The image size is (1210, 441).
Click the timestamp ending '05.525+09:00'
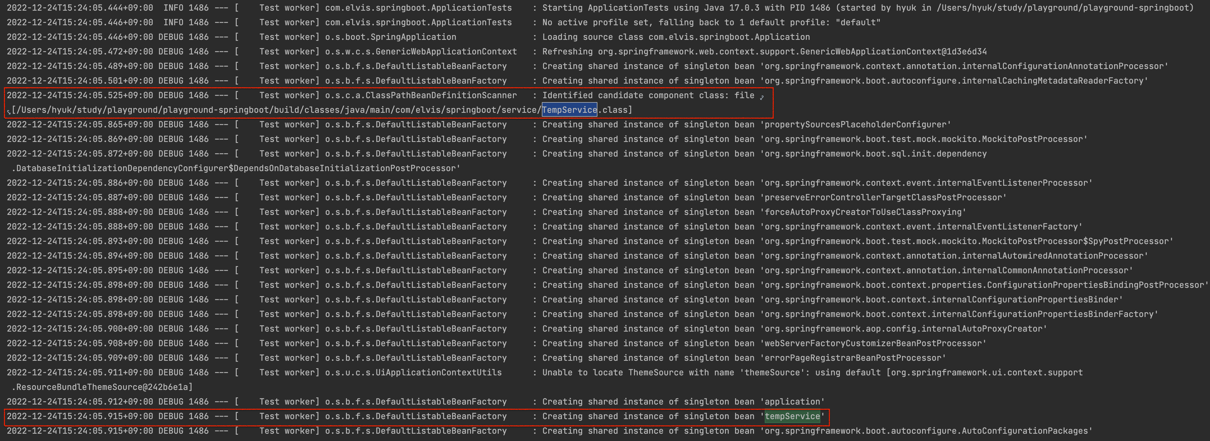coord(80,95)
